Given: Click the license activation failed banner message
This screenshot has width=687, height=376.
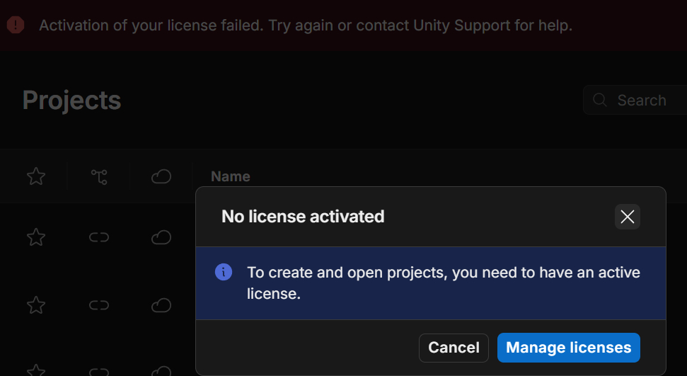Looking at the screenshot, I should pos(305,25).
